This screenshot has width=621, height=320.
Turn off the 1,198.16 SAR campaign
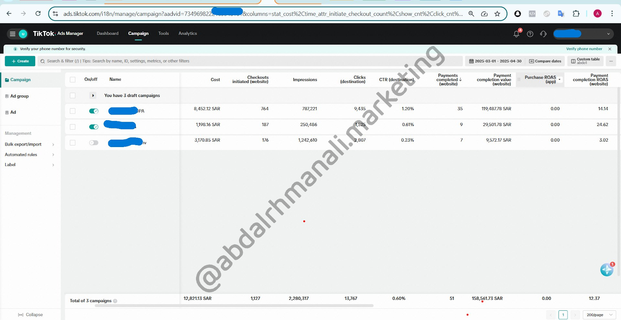pyautogui.click(x=94, y=127)
